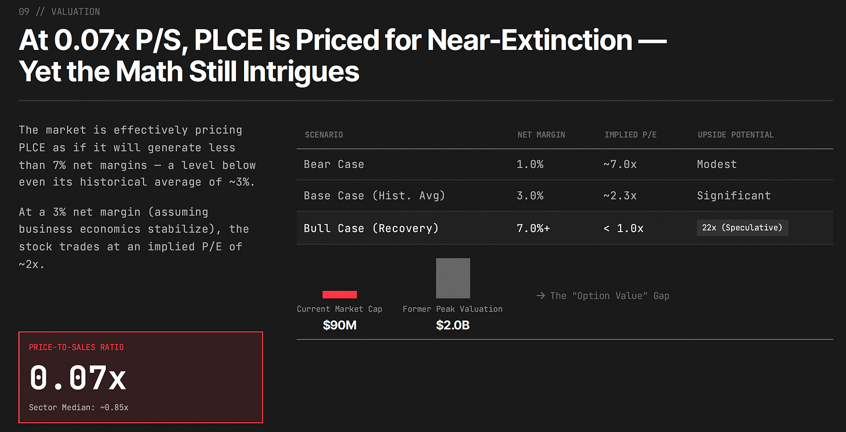Click the arrow before Option Value Gap
This screenshot has width=846, height=432.
point(540,296)
